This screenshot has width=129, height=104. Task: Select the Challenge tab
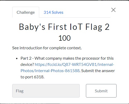tap(26, 12)
